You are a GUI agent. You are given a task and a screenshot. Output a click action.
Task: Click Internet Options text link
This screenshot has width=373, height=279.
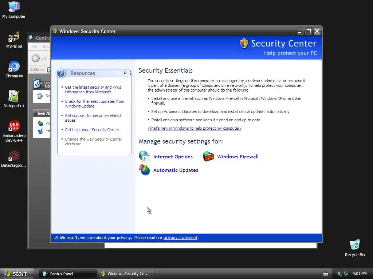point(173,157)
